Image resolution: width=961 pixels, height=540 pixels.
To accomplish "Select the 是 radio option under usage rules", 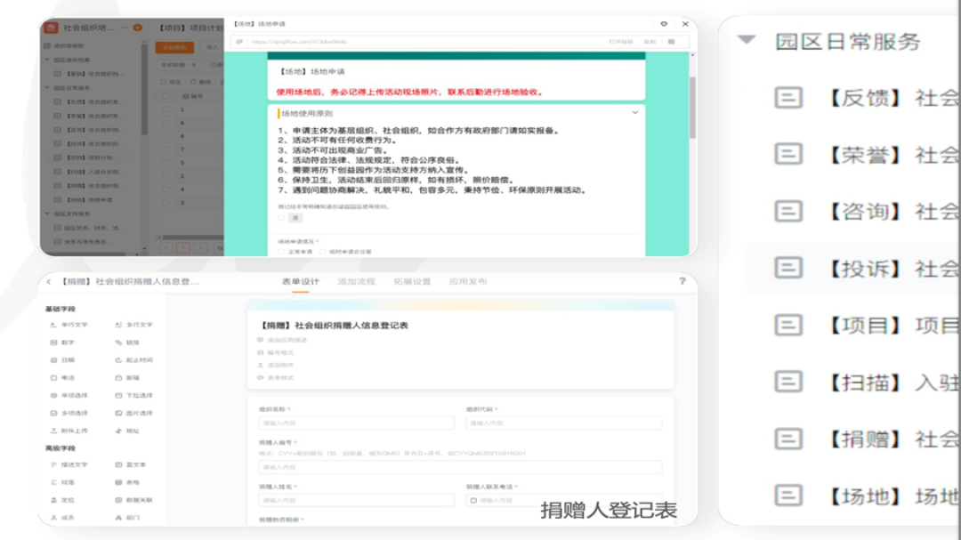I will (282, 218).
